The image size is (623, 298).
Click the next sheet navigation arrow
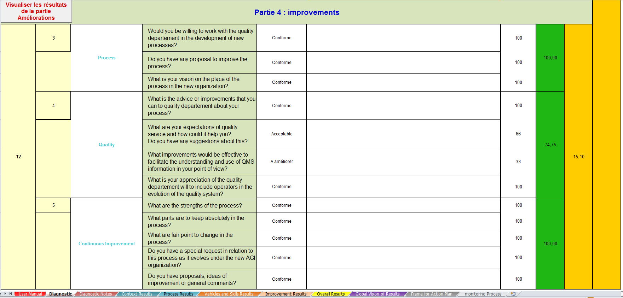(5, 294)
